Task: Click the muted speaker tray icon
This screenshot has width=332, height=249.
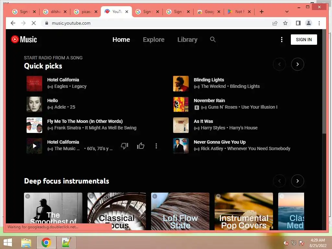Action: [x=286, y=243]
